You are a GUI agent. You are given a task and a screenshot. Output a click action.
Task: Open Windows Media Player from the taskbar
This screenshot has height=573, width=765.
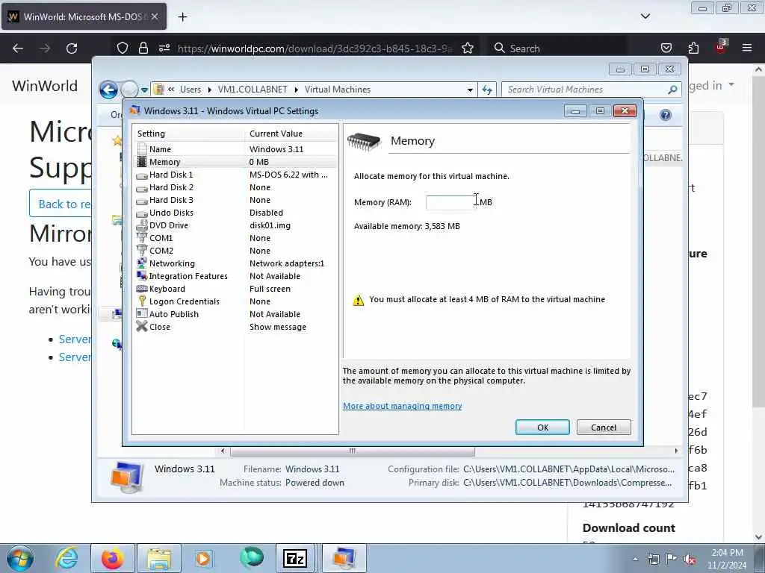(203, 558)
